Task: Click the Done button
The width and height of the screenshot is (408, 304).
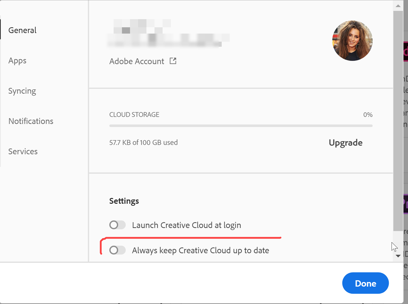Action: 365,283
